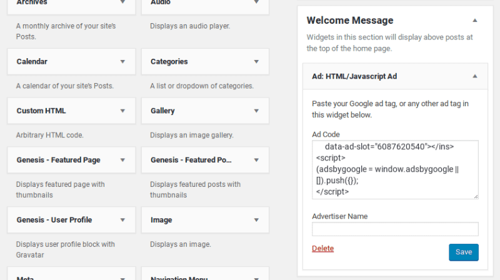The width and height of the screenshot is (500, 280).
Task: Click the Welcome Message heading
Action: tap(350, 21)
